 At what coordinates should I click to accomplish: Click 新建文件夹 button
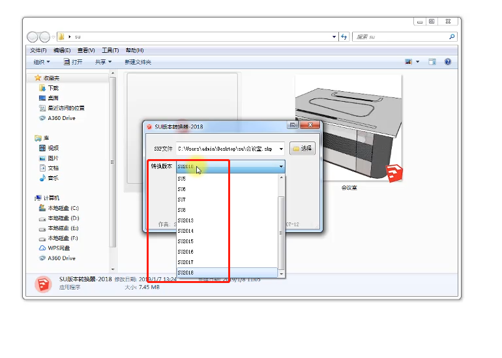(138, 62)
